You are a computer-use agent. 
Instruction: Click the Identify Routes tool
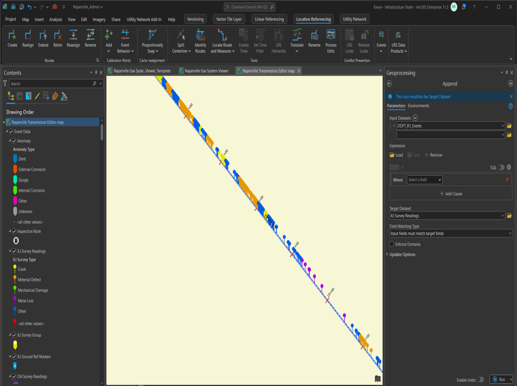pyautogui.click(x=199, y=40)
